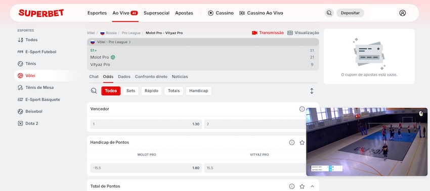Bet on Vityaz Pro 15.5 handicap

(255, 168)
